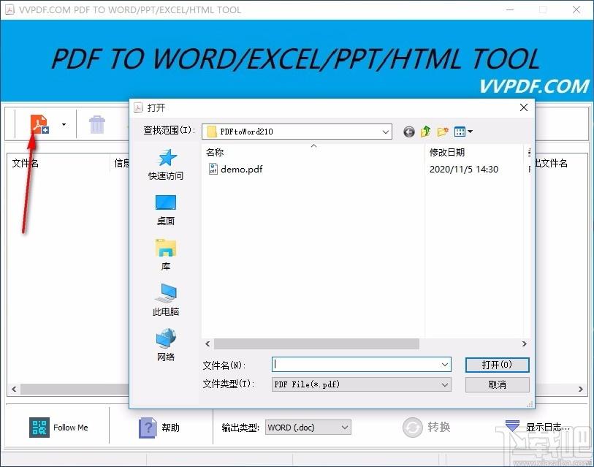
Task: Click the 显示日志 icon
Action: pyautogui.click(x=512, y=425)
